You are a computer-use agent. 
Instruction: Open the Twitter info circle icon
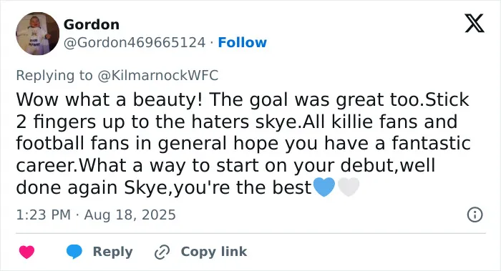[475, 215]
